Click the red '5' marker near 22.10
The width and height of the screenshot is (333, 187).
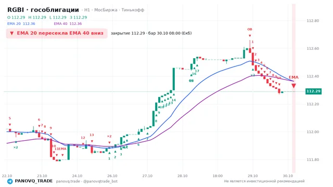tap(10, 118)
